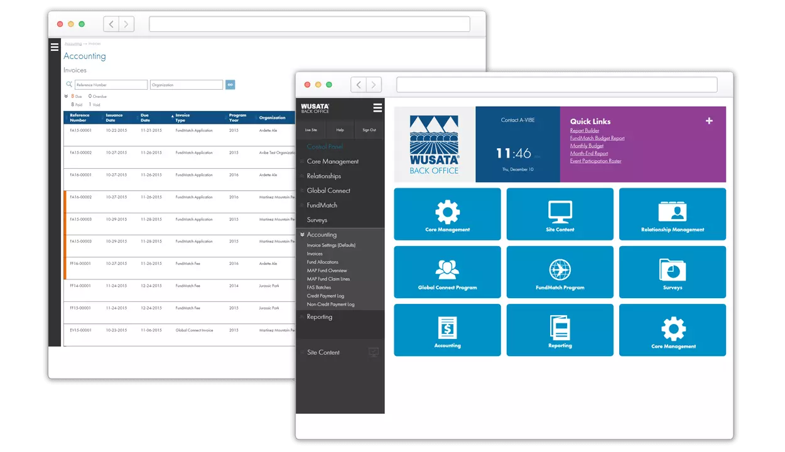Open the Accounting invoice tile

pyautogui.click(x=447, y=330)
